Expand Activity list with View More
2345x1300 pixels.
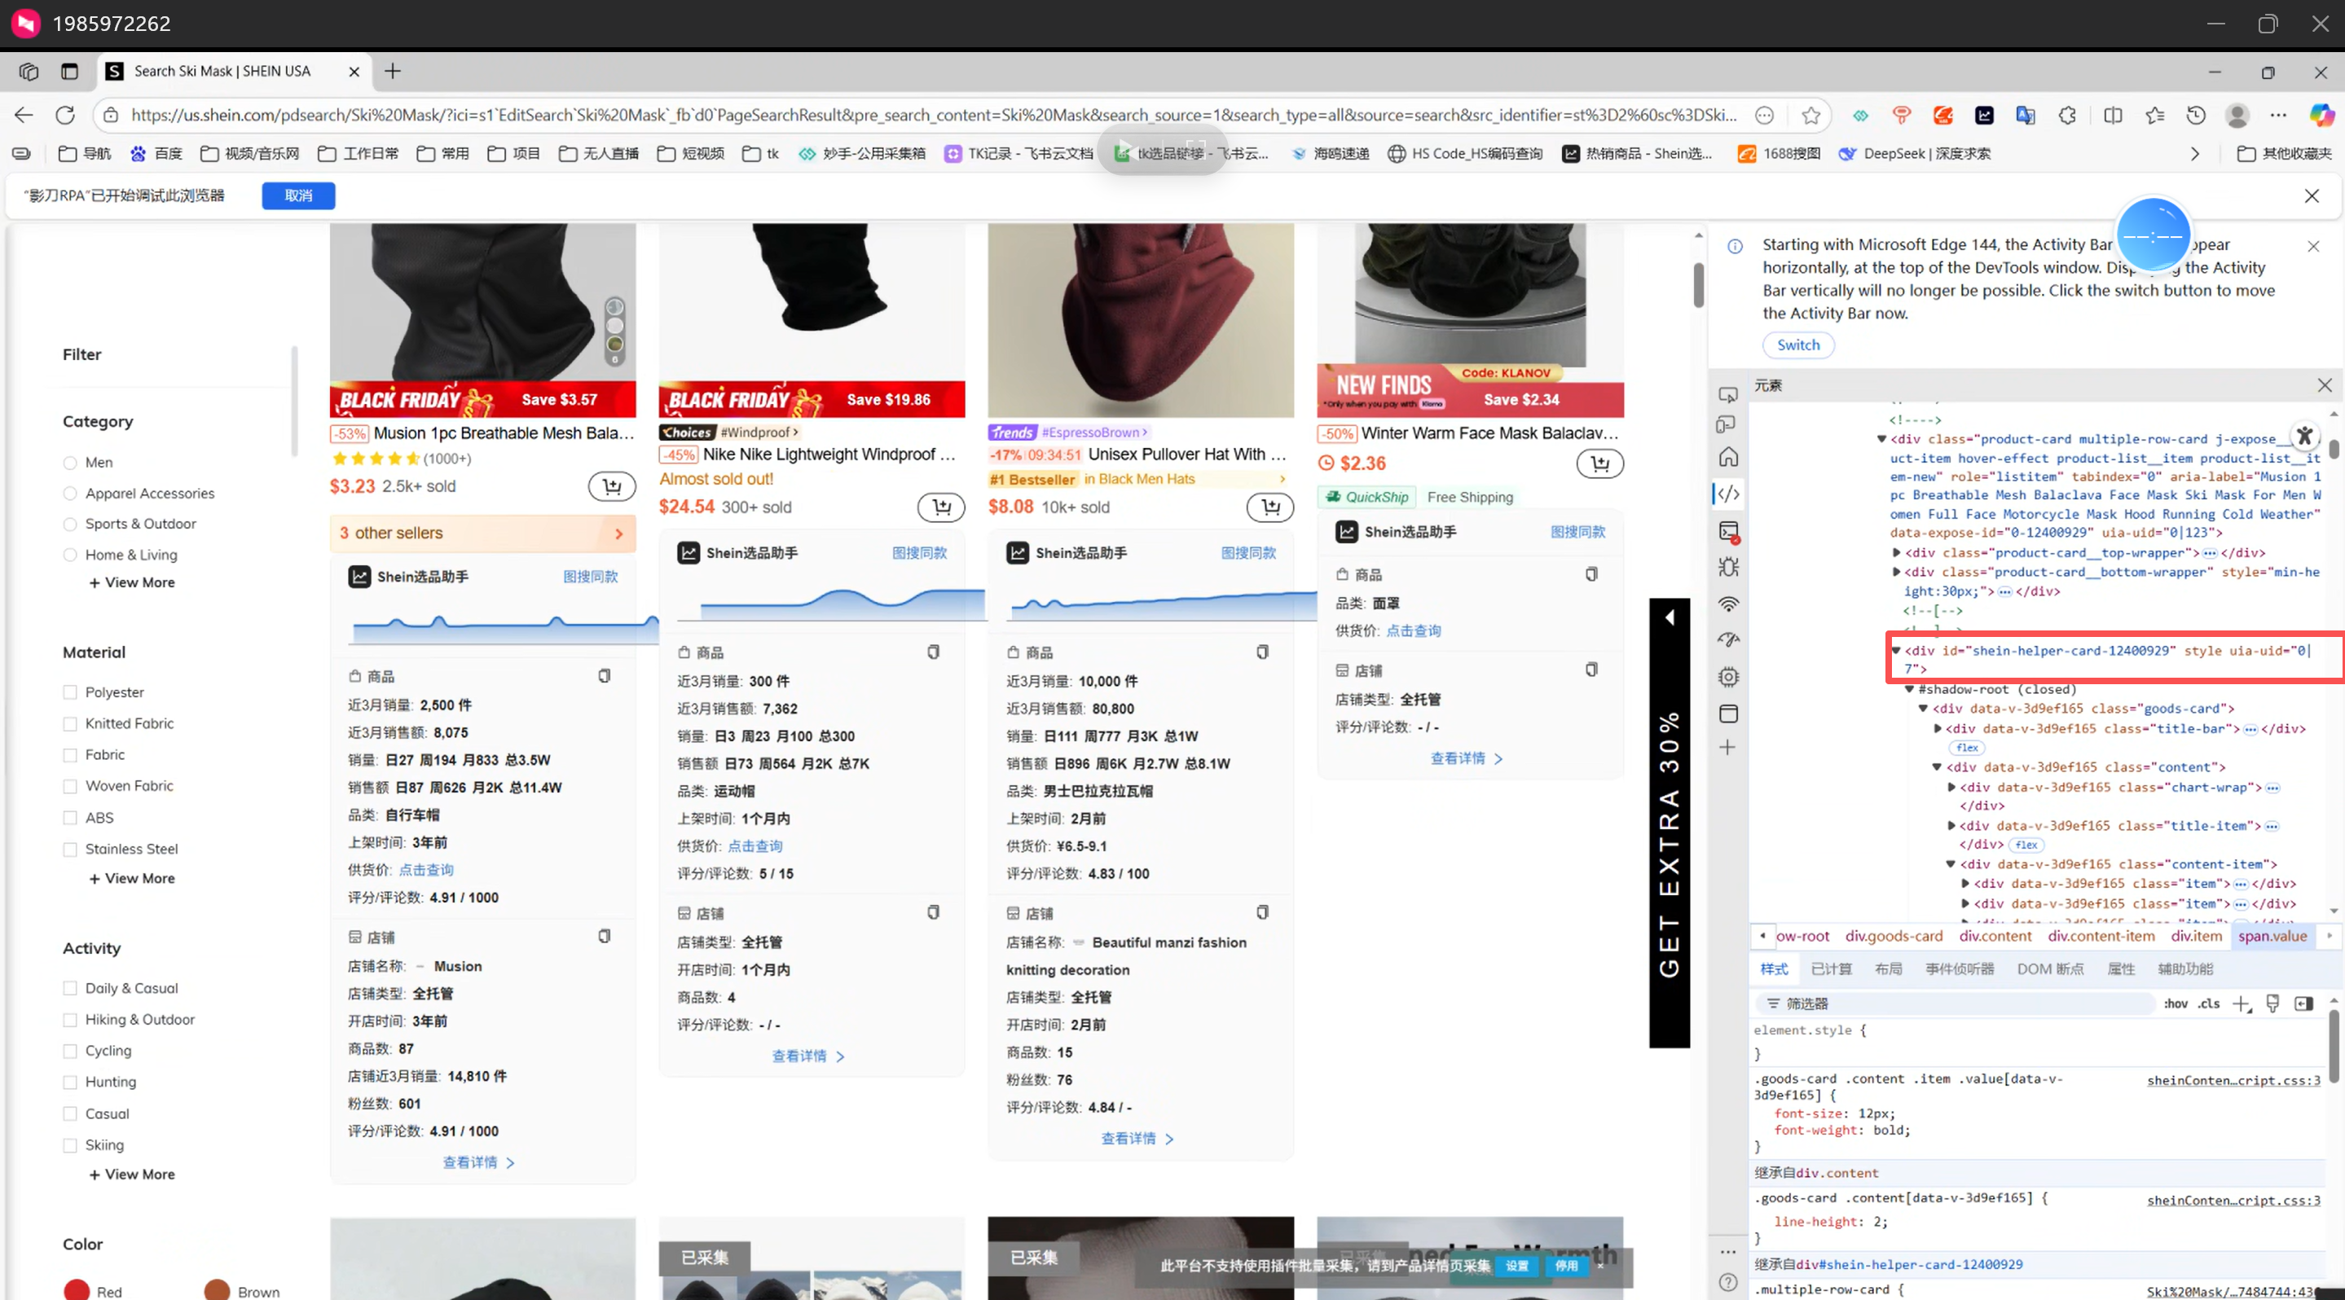point(132,1175)
